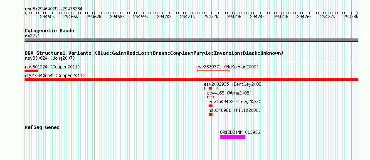Click the 29465k ruler tick label

(x=47, y=17)
